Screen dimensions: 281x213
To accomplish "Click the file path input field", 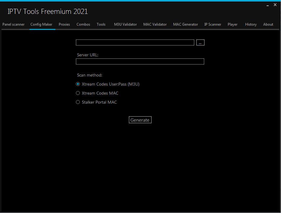I will click(135, 42).
